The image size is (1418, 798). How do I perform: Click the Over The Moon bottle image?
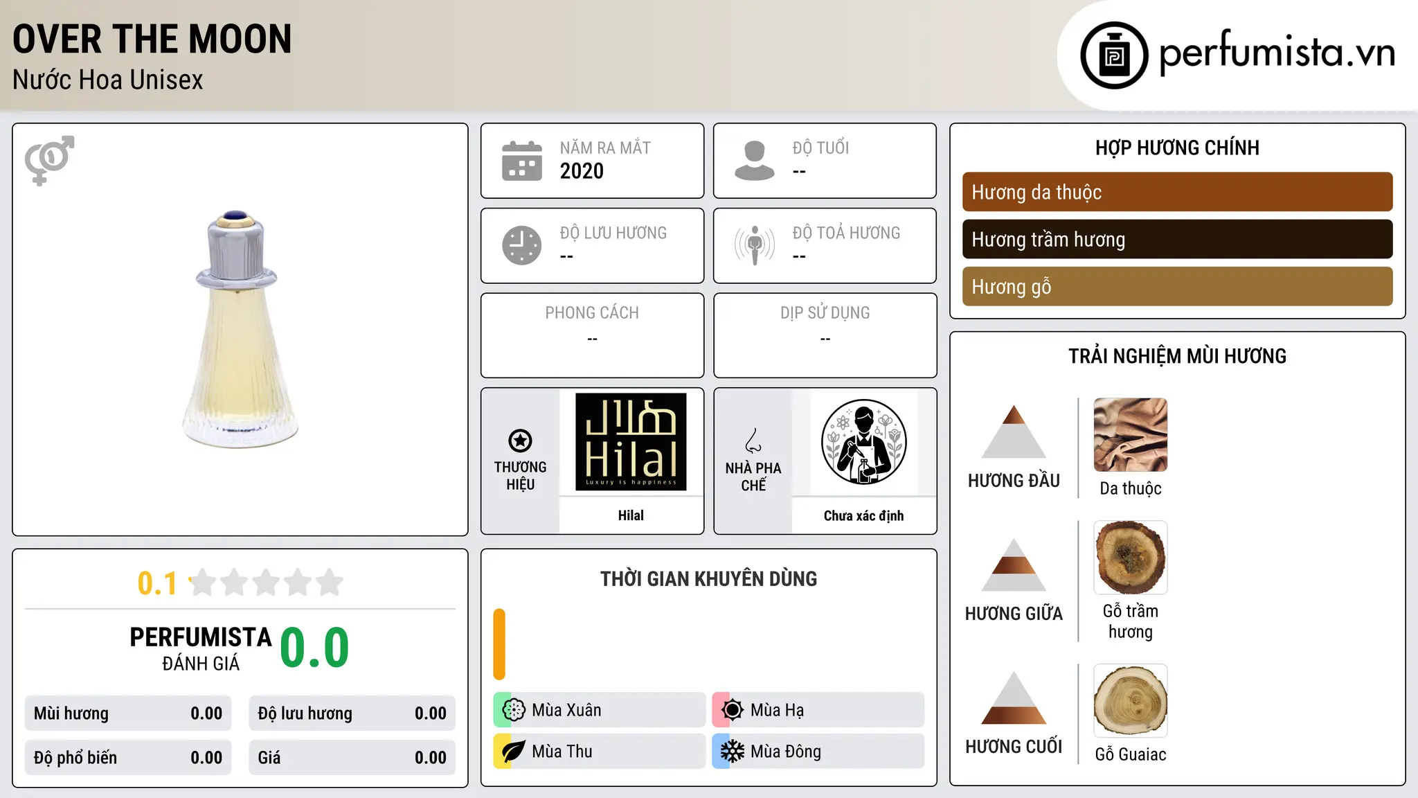click(240, 329)
